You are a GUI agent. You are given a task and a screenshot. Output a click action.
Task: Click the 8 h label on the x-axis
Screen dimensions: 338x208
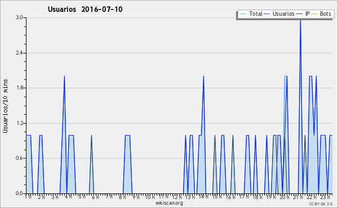pos(122,197)
